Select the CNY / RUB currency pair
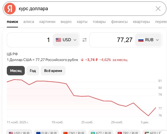167x134 pixels. pos(74,132)
